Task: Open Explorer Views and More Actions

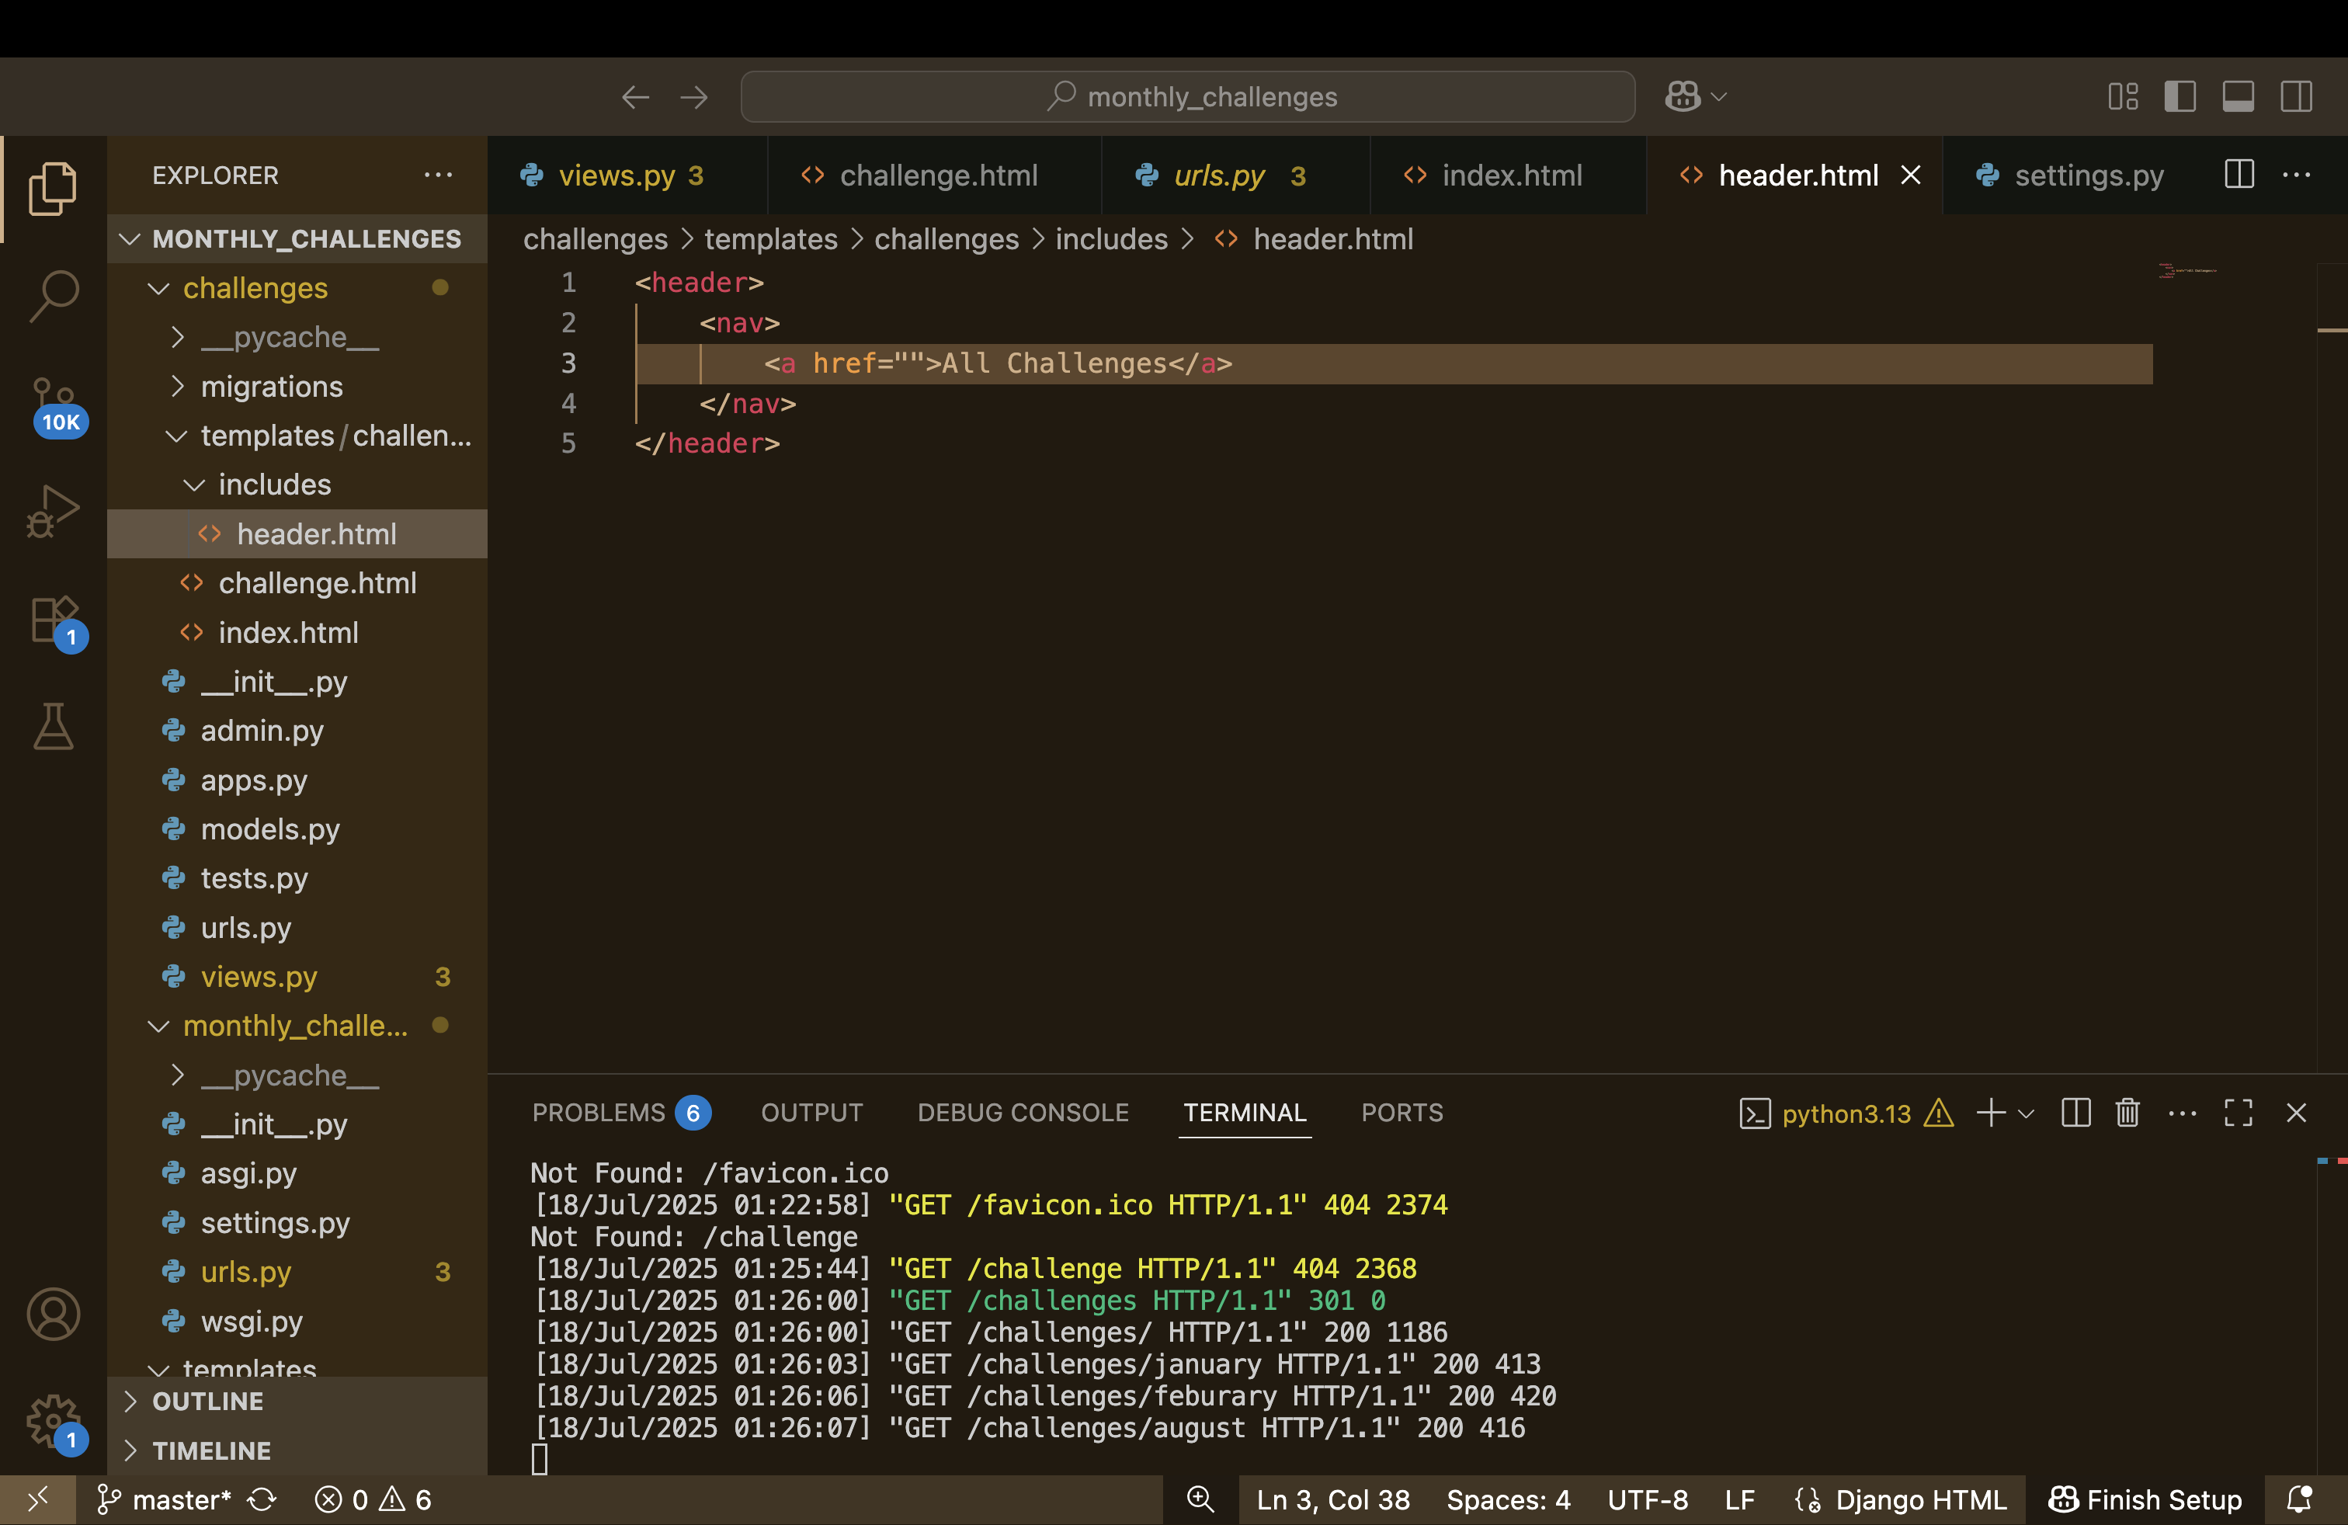Action: point(438,175)
